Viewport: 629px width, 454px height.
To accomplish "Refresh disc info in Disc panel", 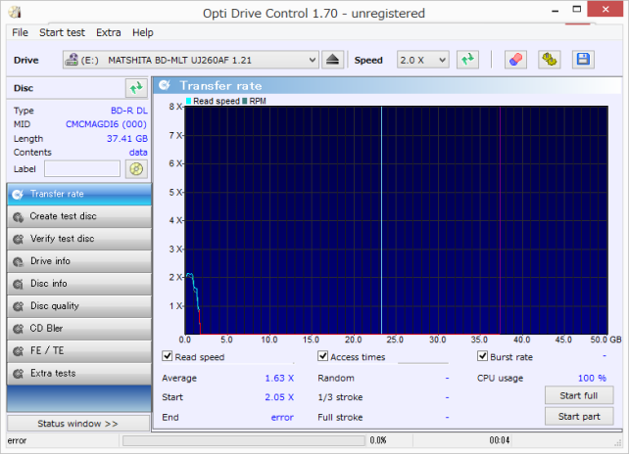I will pyautogui.click(x=136, y=88).
